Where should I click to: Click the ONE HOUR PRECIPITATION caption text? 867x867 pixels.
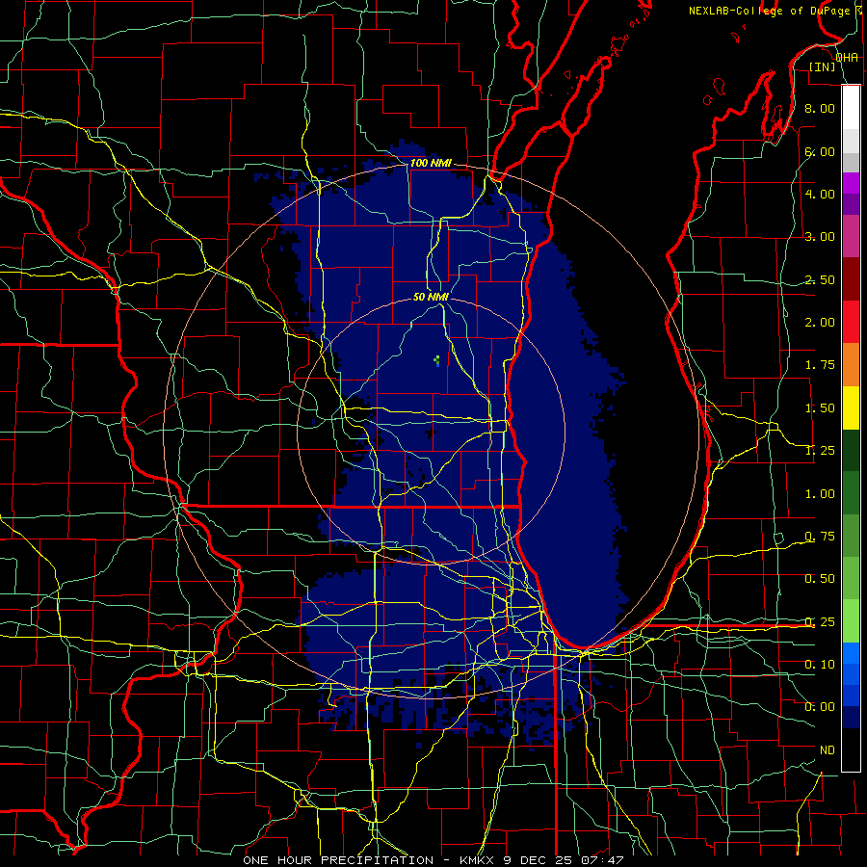tap(338, 860)
